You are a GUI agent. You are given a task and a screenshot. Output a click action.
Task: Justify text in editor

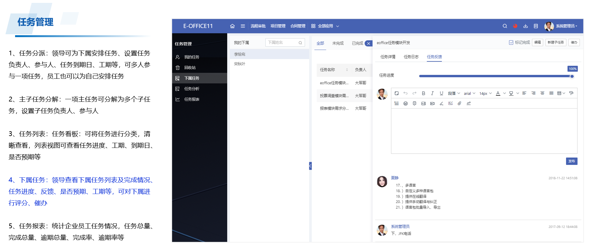click(551, 93)
